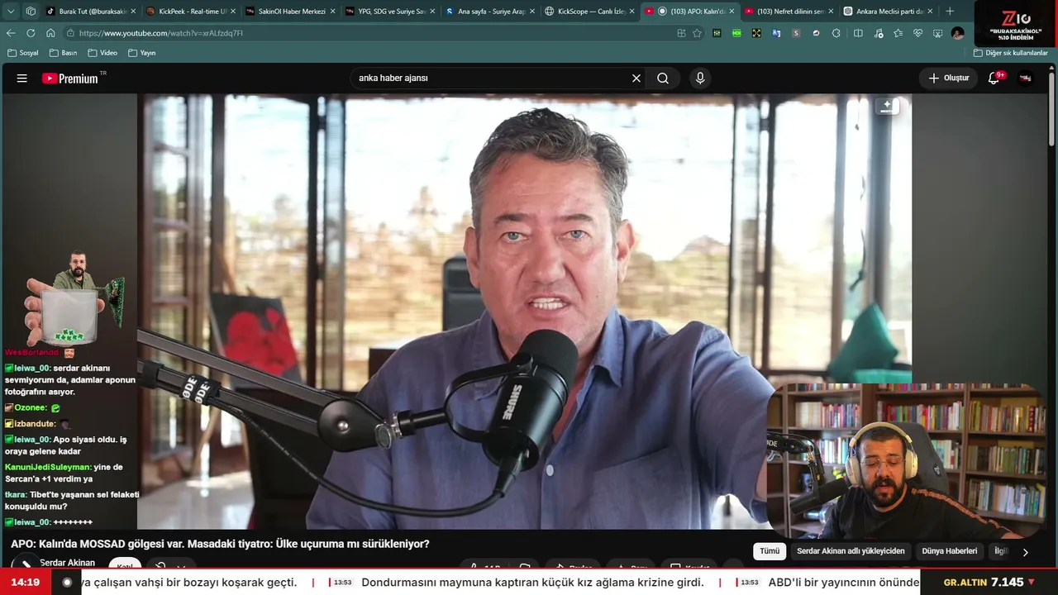Screen dimensions: 1058x595
Task: Open YouTube notifications bell
Action: [994, 79]
